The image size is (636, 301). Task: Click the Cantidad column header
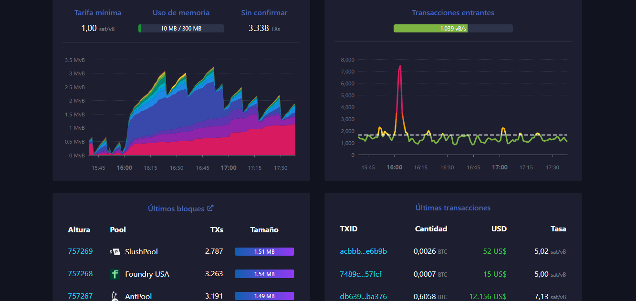tap(431, 228)
